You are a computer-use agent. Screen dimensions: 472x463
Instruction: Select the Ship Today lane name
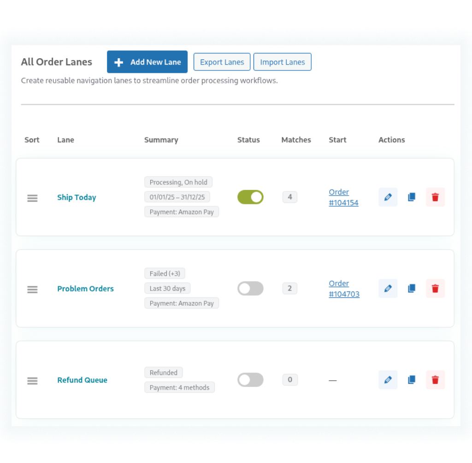click(x=77, y=197)
